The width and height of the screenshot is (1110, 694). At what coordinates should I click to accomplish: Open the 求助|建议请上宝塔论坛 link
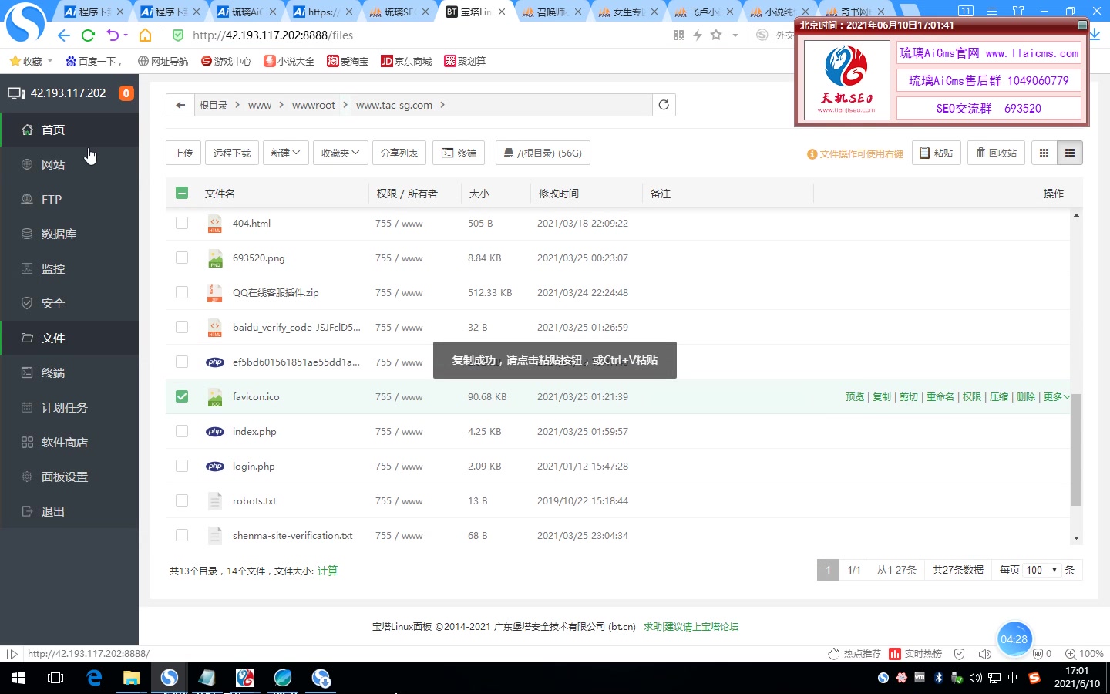click(691, 626)
